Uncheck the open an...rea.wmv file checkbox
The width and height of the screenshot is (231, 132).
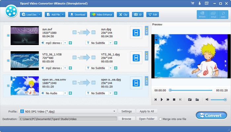pyautogui.click(x=8, y=86)
